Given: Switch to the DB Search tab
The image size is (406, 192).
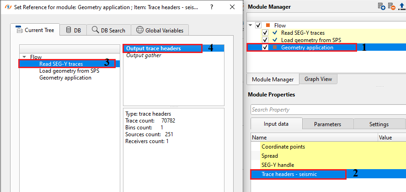Looking at the screenshot, I should coord(108,30).
